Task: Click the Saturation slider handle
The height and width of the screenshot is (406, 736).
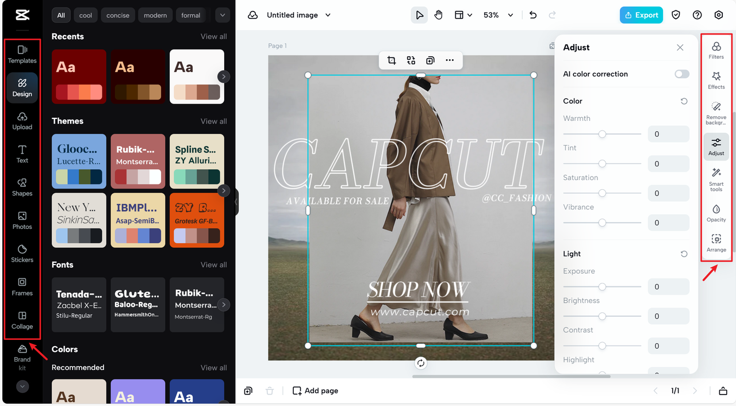Action: [602, 193]
